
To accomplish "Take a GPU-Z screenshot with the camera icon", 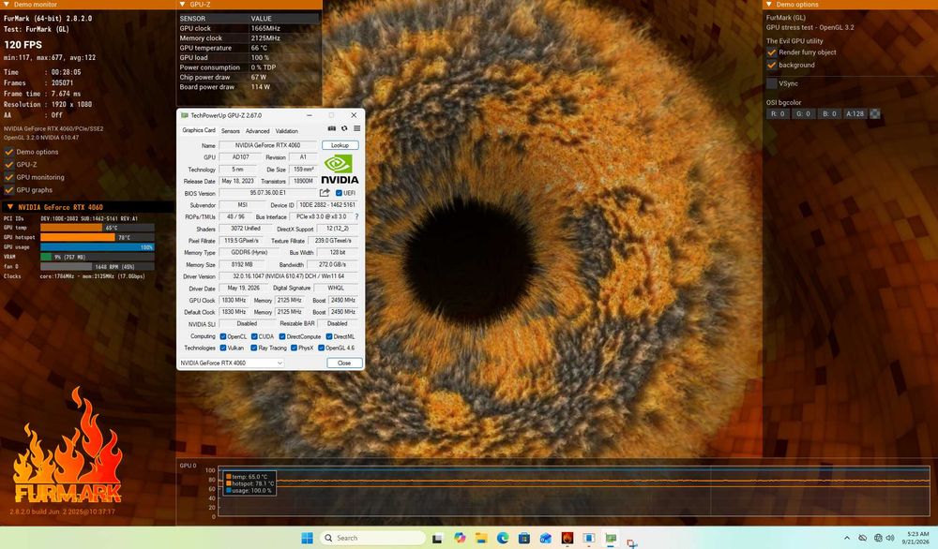I will (x=332, y=128).
